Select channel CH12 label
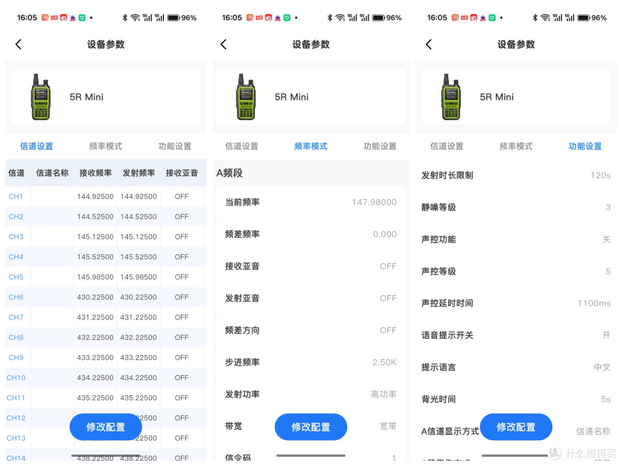The height and width of the screenshot is (466, 622). point(16,418)
